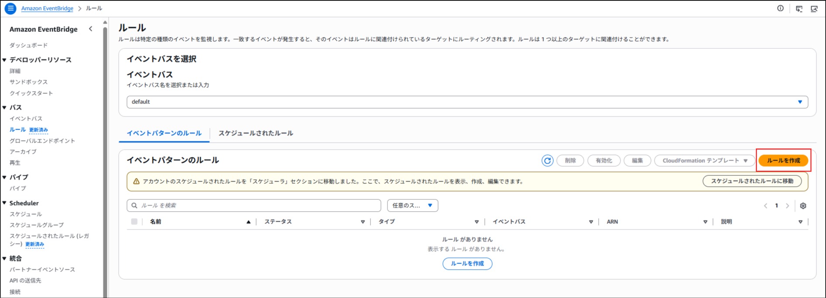This screenshot has height=298, width=826.
Task: Collapse the Scheduler sidebar section
Action: tap(5, 203)
